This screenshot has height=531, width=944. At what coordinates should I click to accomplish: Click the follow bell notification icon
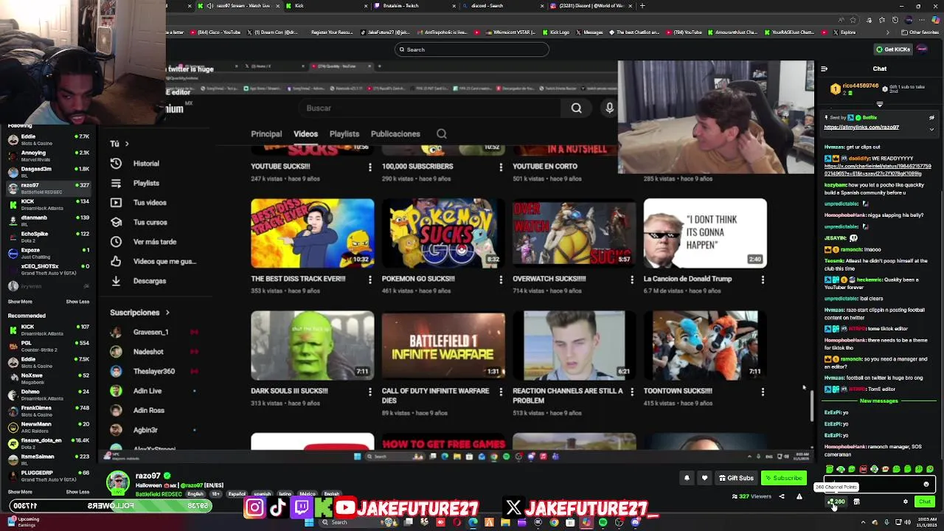coord(687,478)
